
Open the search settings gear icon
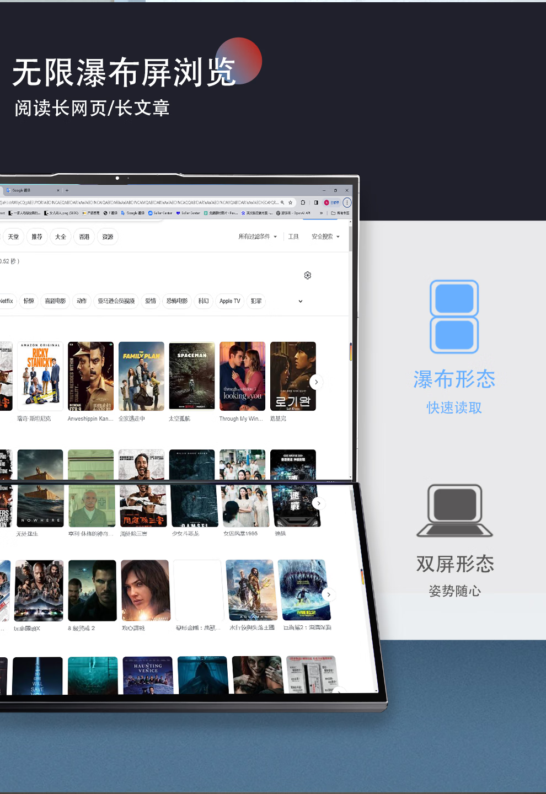click(308, 275)
